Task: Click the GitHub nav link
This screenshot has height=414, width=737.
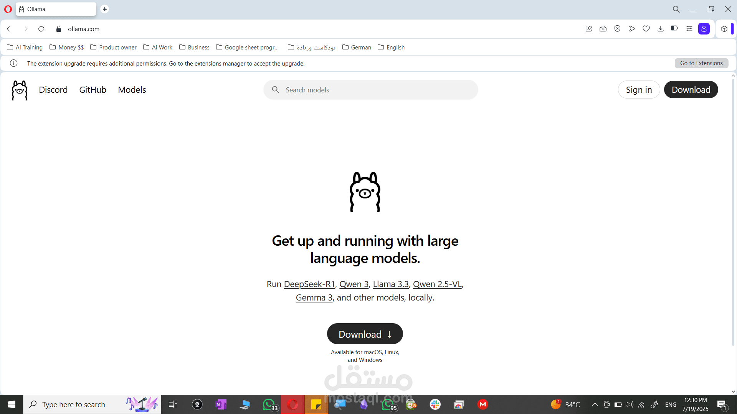Action: coord(93,90)
